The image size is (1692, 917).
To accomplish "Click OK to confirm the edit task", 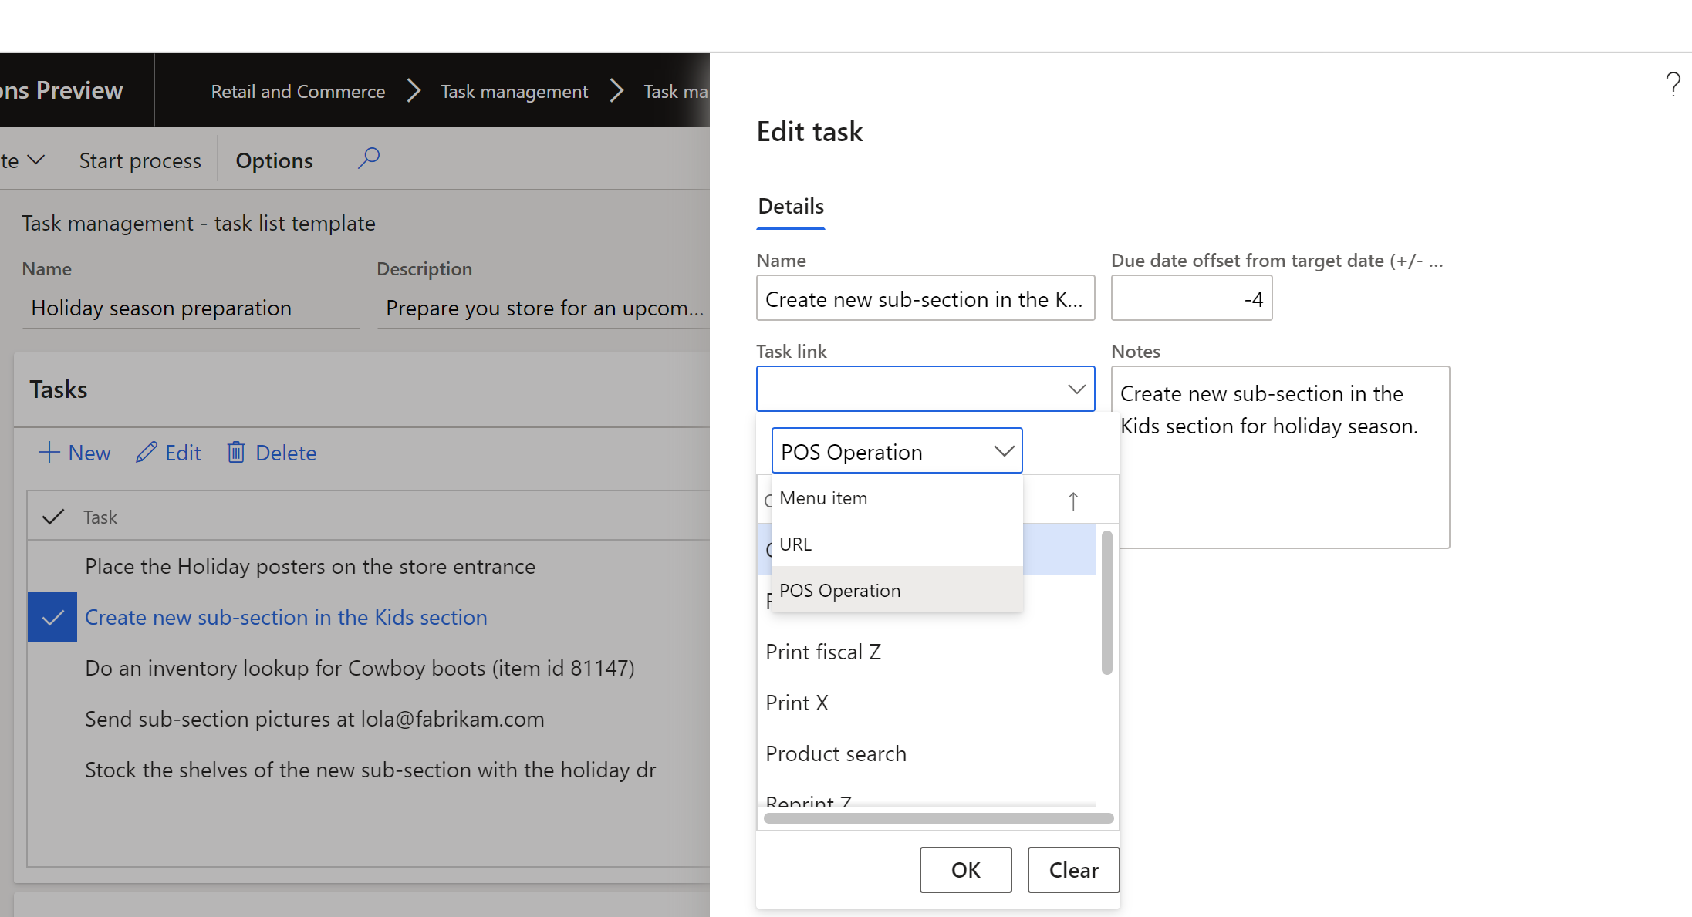I will [966, 868].
